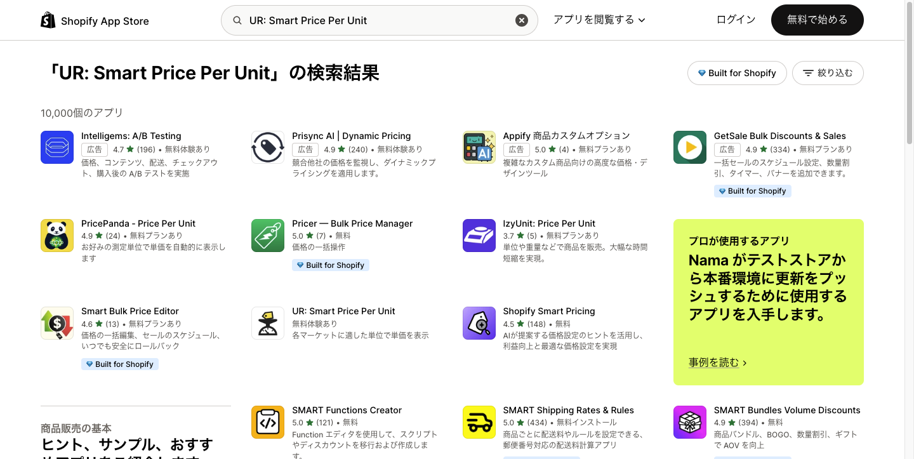914x459 pixels.
Task: Open the GetSale Bulk Discounts & Sales title
Action: [x=780, y=136]
